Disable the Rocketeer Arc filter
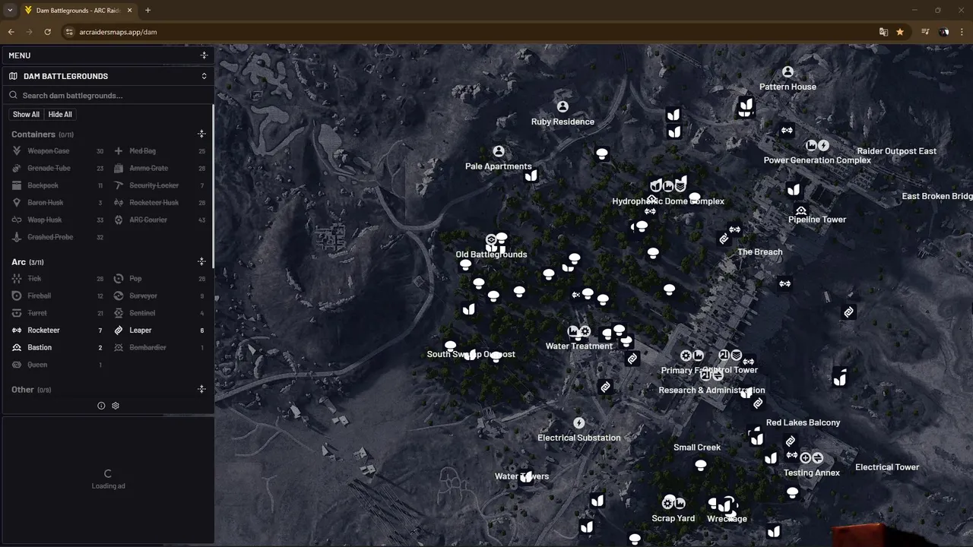Image resolution: width=973 pixels, height=547 pixels. pyautogui.click(x=58, y=330)
